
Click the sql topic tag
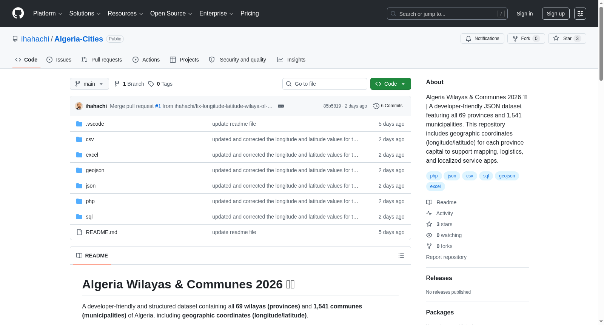[x=486, y=176]
